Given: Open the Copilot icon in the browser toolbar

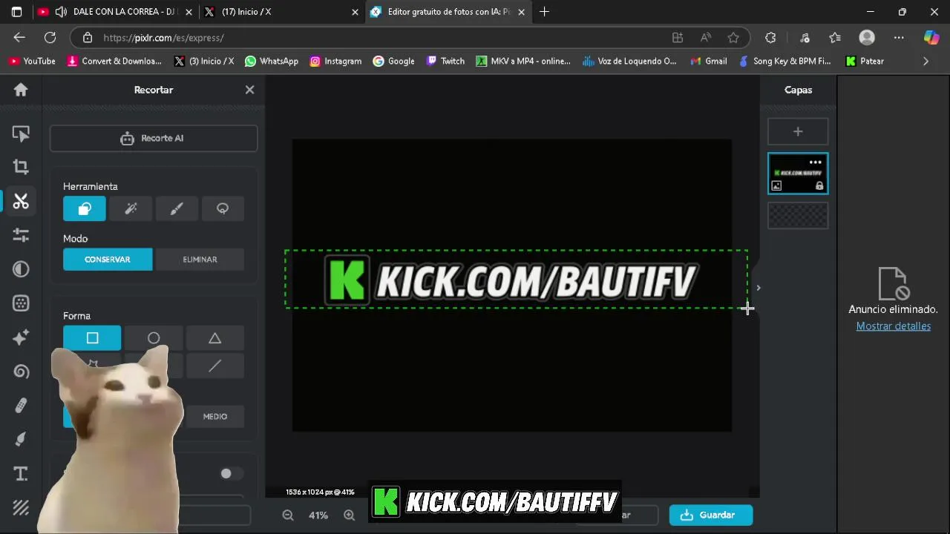Looking at the screenshot, I should click(931, 38).
